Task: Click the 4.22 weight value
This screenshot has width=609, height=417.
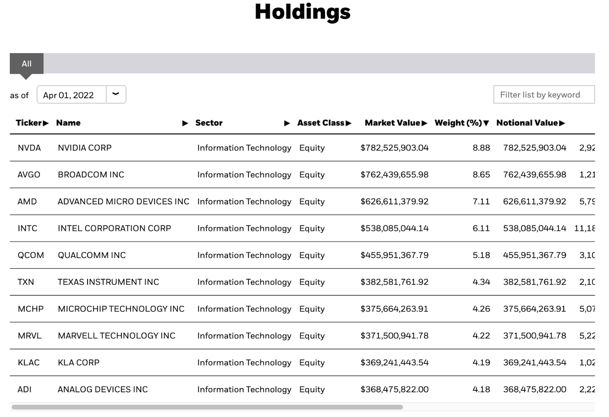Action: [x=481, y=336]
